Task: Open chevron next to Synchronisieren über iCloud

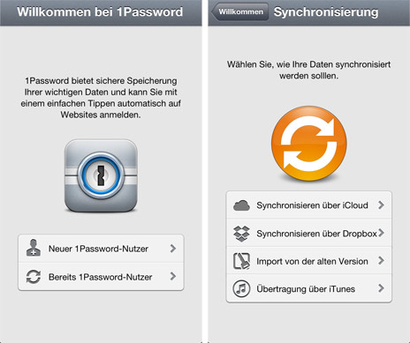Action: coord(381,205)
